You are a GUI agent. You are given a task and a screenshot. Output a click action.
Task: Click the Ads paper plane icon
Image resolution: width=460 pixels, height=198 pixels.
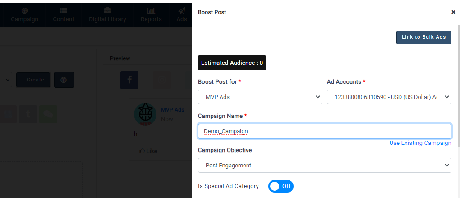click(181, 10)
